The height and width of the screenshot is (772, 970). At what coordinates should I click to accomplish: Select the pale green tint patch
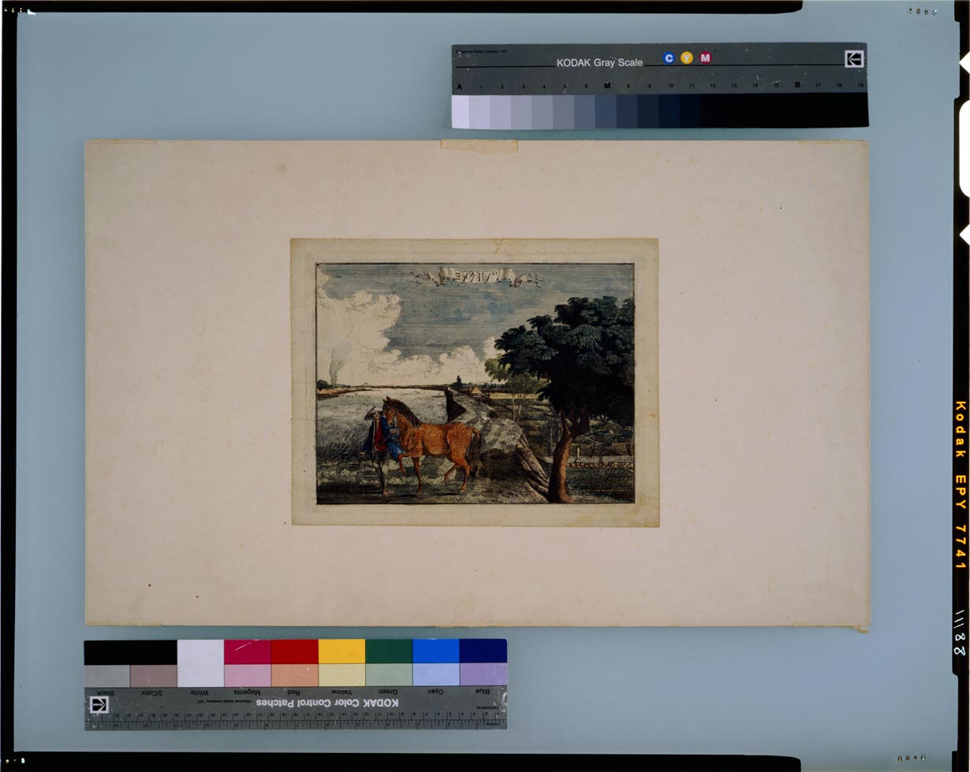tap(389, 675)
